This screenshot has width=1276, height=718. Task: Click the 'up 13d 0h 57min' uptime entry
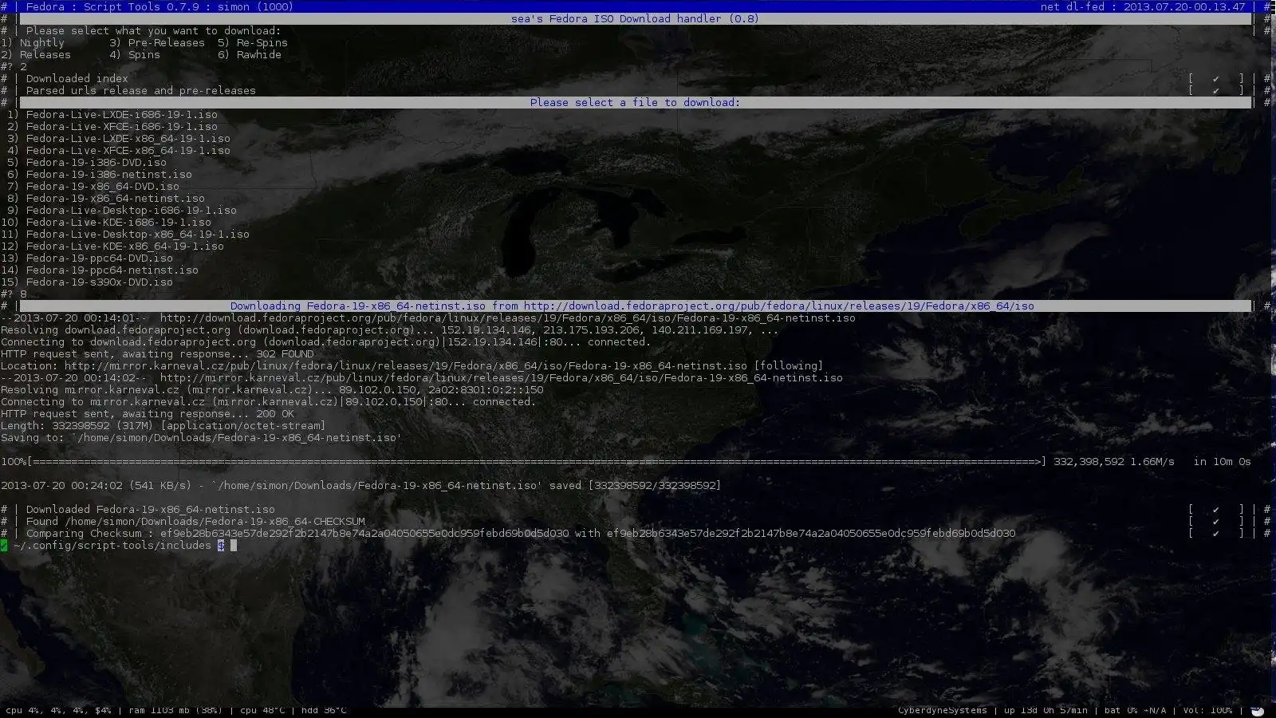1046,710
